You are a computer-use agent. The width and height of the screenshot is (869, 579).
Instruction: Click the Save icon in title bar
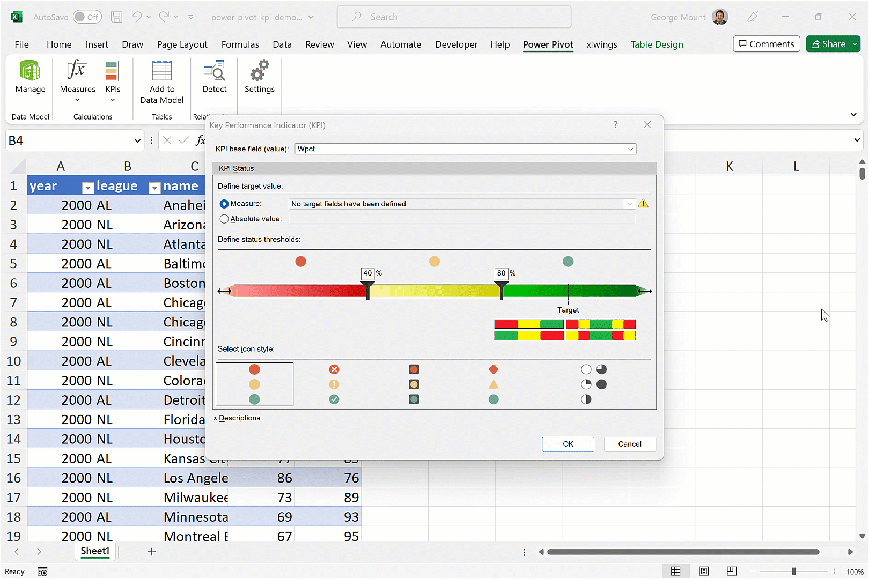click(116, 17)
